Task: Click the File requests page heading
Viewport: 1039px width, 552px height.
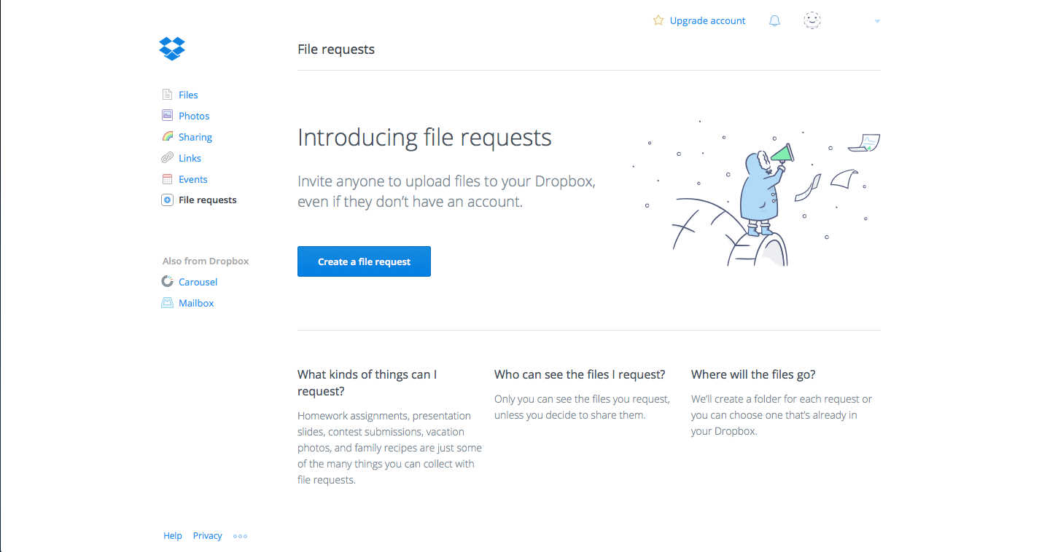Action: click(x=336, y=50)
